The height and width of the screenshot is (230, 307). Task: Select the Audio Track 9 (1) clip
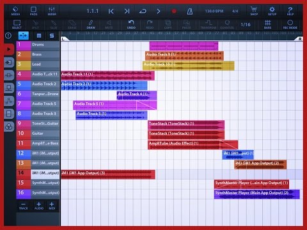tap(184, 56)
